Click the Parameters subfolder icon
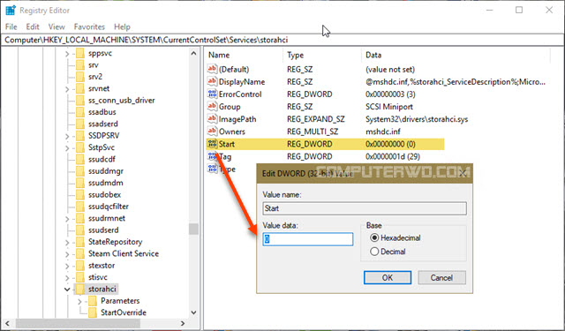The width and height of the screenshot is (565, 331). coord(93,301)
